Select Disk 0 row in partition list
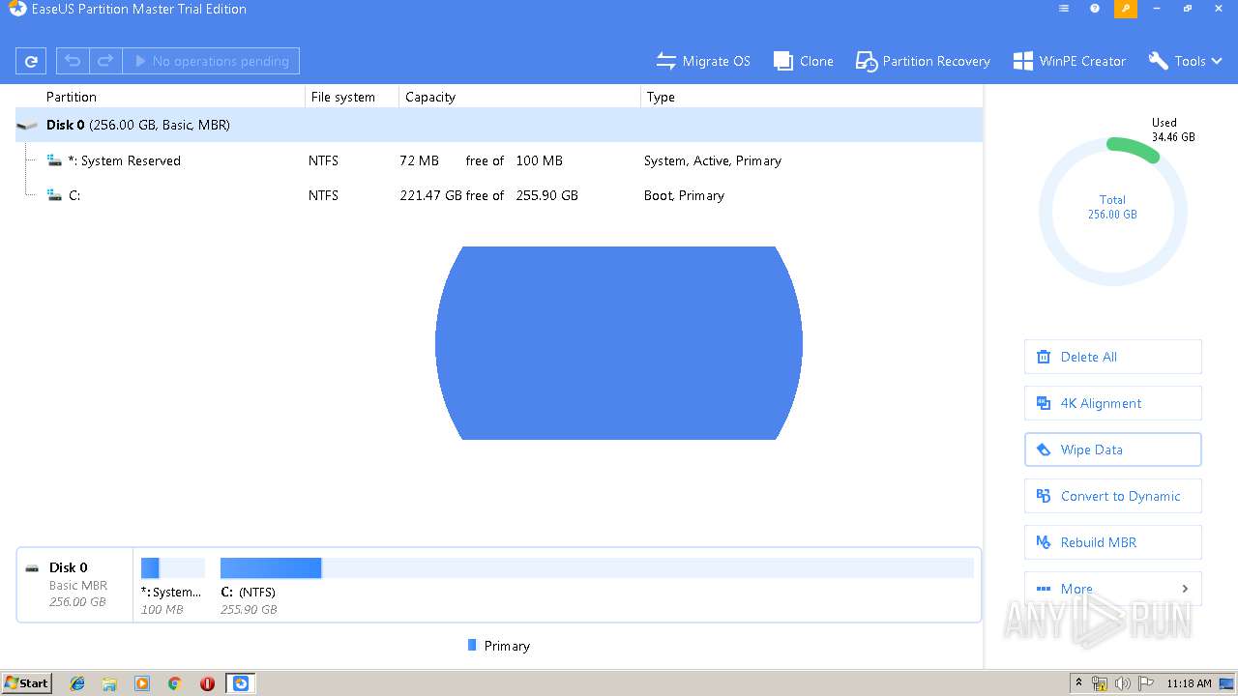Image resolution: width=1238 pixels, height=696 pixels. 499,125
